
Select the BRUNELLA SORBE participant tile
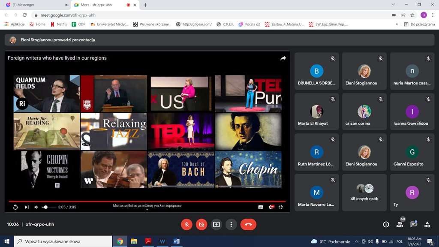click(317, 71)
